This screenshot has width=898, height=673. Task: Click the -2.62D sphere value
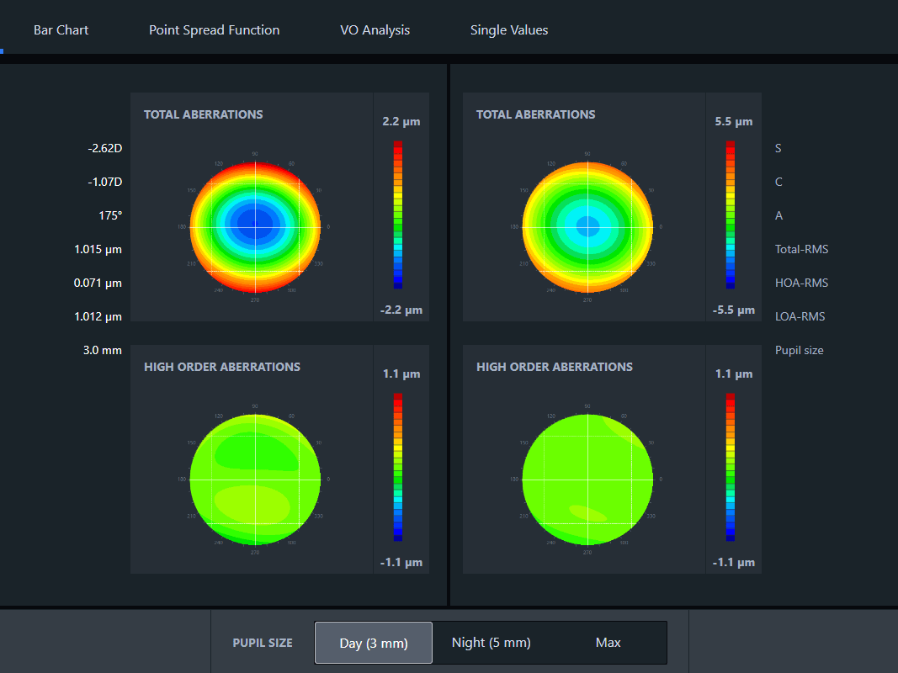pos(104,148)
